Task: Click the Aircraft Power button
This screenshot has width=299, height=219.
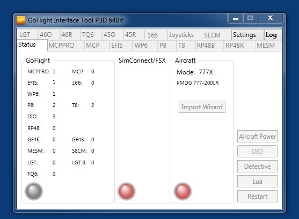Action: 257,137
